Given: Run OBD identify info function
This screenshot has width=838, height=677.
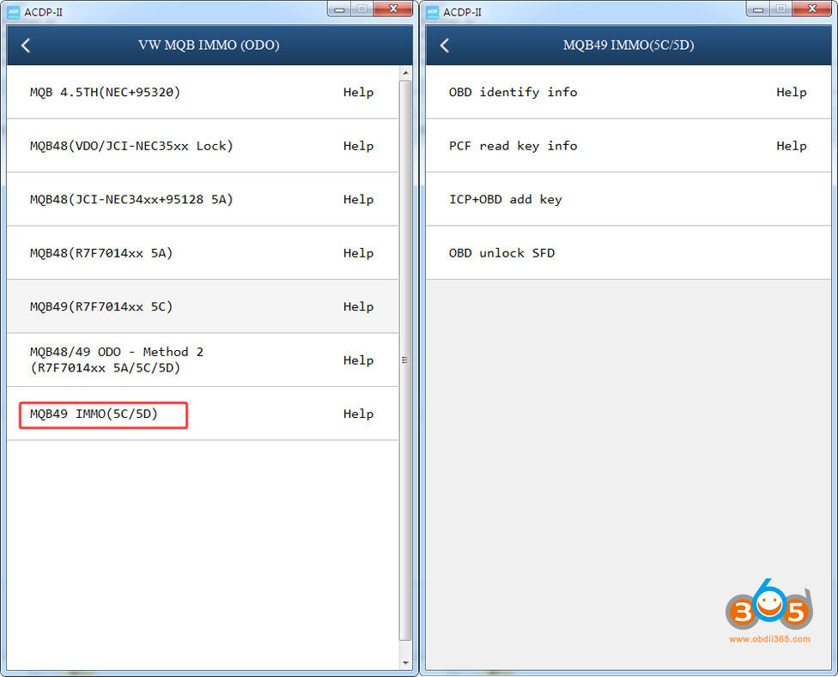Looking at the screenshot, I should 513,93.
